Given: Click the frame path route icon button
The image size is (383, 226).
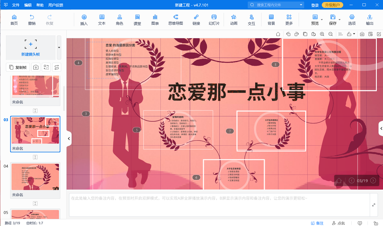Looking at the screenshot, I should tap(57, 67).
